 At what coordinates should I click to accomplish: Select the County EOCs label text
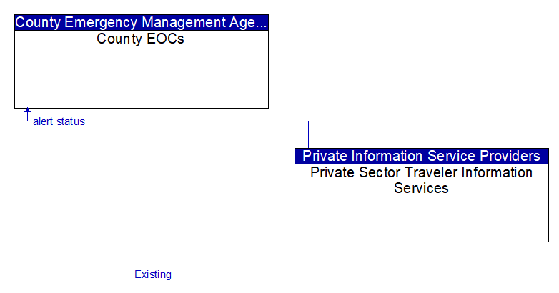click(x=140, y=39)
